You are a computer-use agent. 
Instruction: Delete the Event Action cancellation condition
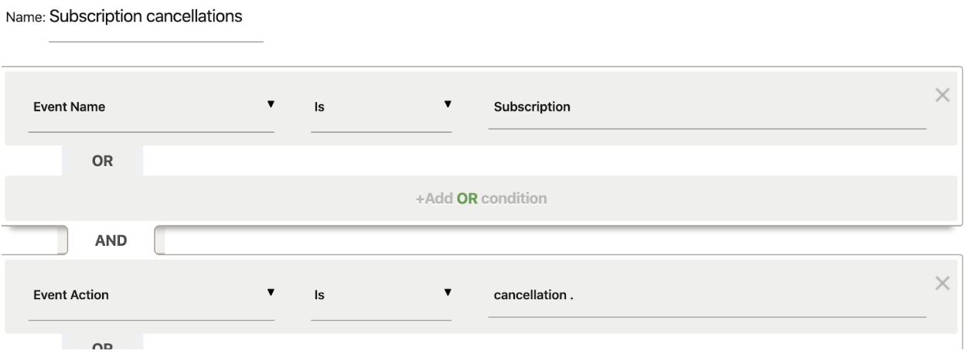(x=942, y=283)
